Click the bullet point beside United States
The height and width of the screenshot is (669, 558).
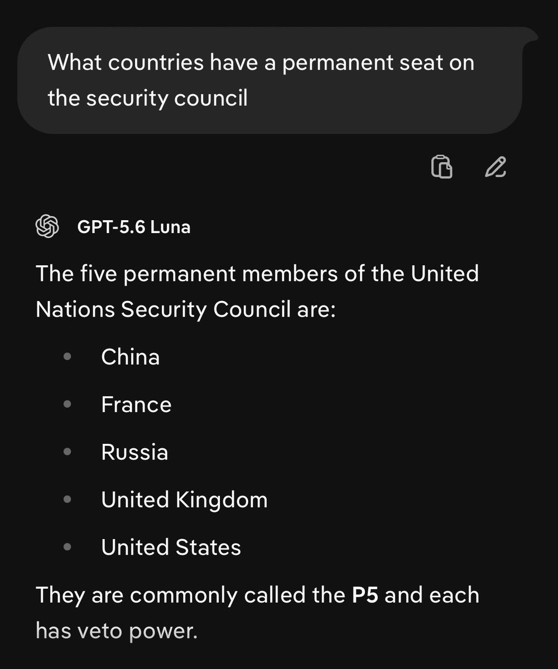coord(68,547)
